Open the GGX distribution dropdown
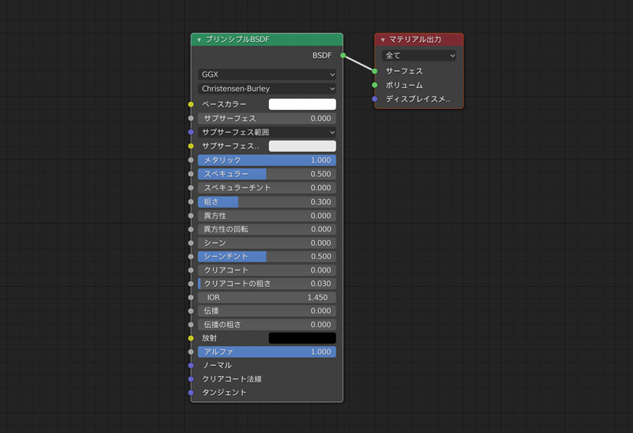This screenshot has height=433, width=633. (x=267, y=74)
